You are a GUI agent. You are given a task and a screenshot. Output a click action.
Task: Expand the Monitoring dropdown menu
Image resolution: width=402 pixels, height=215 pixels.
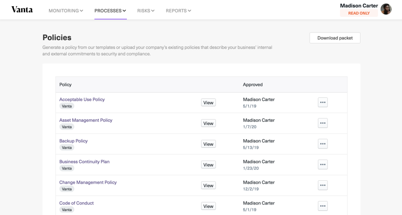66,11
